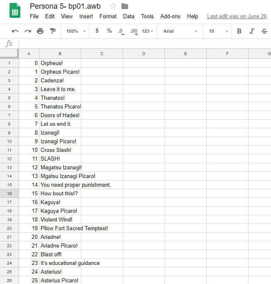
Task: Open the Arial font dropdown
Action: [180, 31]
